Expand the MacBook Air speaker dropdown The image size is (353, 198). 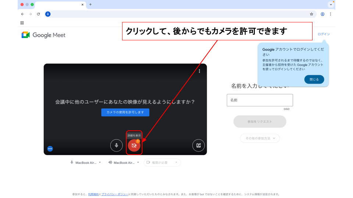pyautogui.click(x=124, y=162)
